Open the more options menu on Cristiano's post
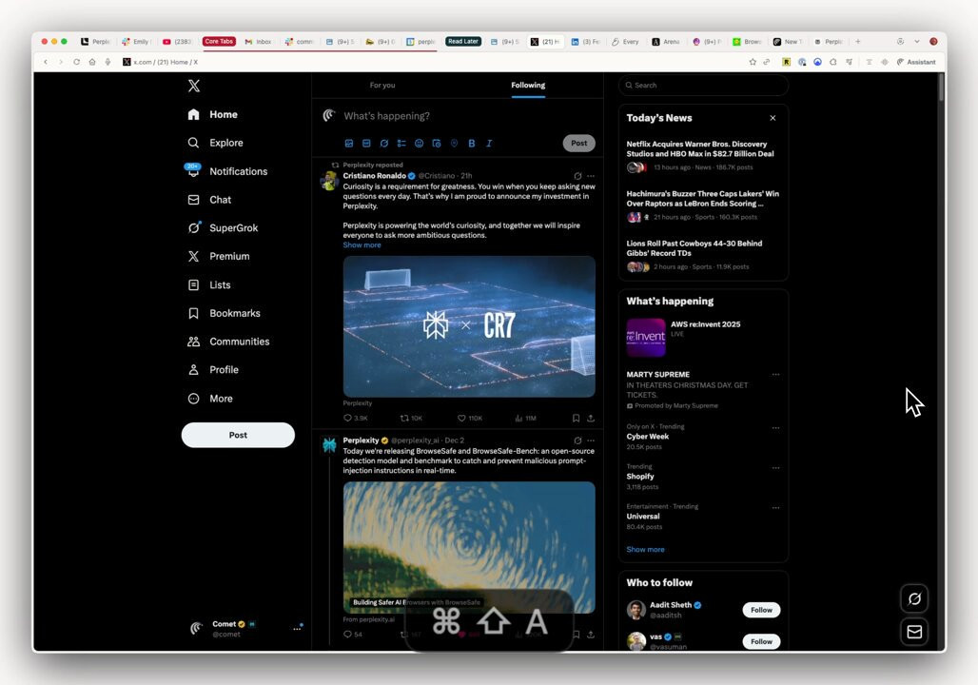The image size is (978, 685). pyautogui.click(x=591, y=176)
